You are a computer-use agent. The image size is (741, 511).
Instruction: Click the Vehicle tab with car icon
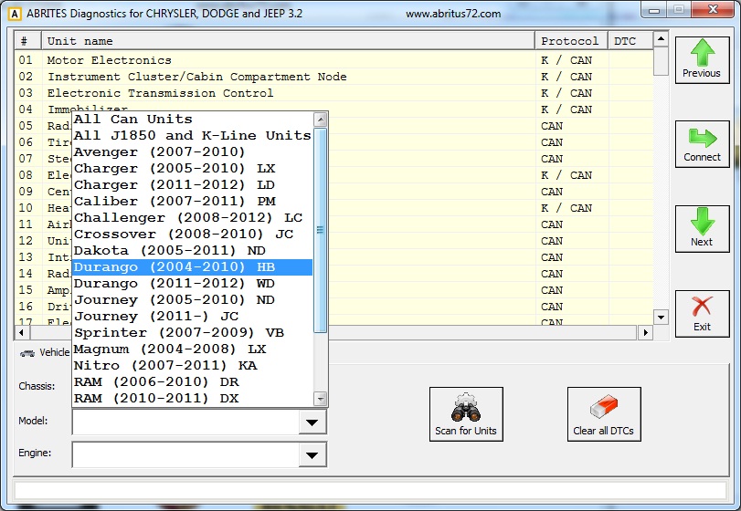(x=45, y=352)
